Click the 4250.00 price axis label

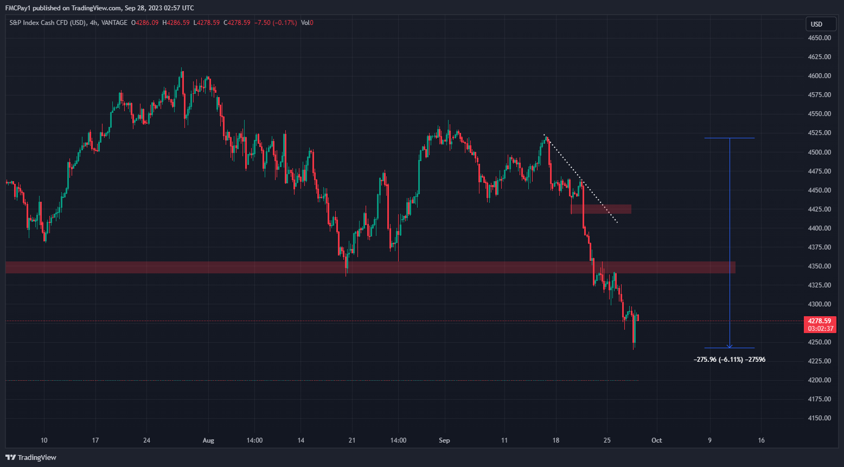(819, 342)
